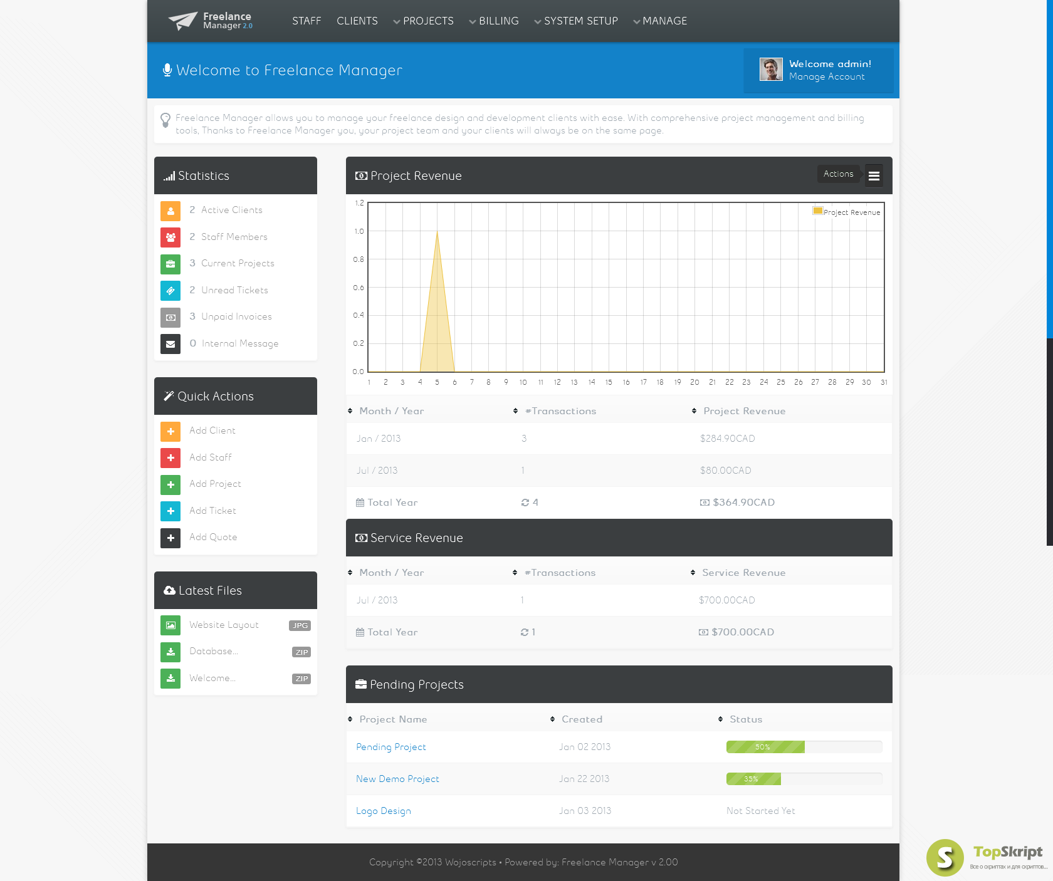The height and width of the screenshot is (881, 1053).
Task: Sort Project Revenue table by Month / Year
Action: point(386,411)
